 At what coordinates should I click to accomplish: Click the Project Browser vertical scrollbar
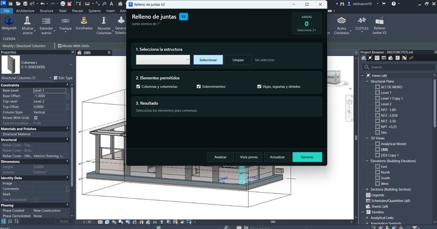click(x=435, y=103)
